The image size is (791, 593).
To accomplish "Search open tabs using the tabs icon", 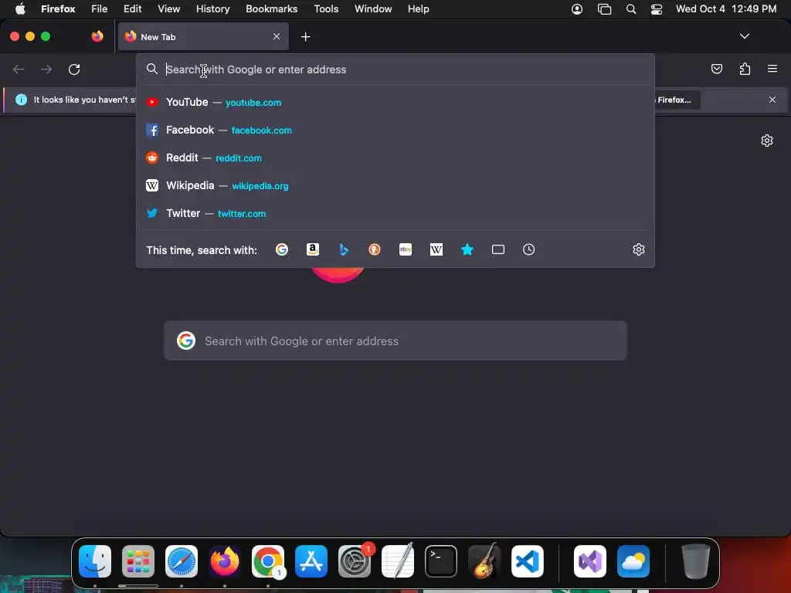I will coord(498,249).
